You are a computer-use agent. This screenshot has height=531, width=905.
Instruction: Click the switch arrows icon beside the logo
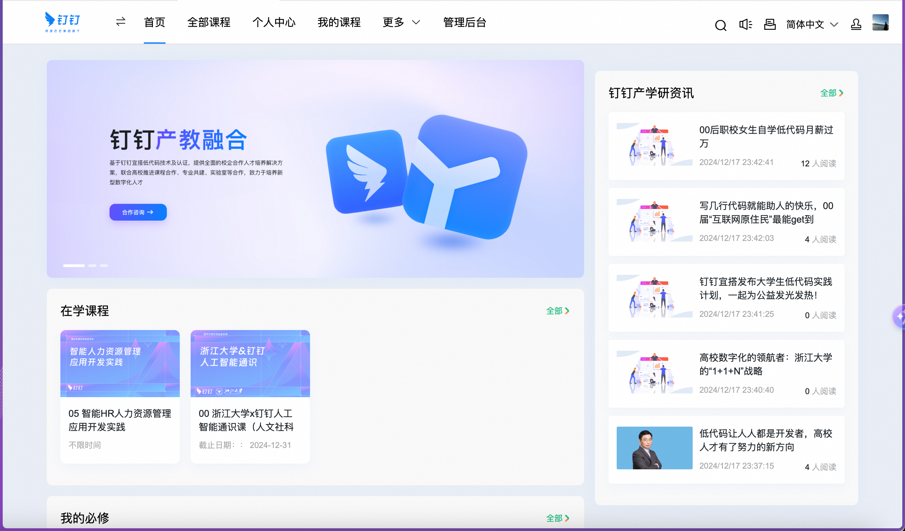[121, 22]
